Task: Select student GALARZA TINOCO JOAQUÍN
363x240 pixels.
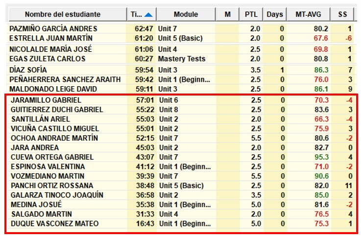Action: point(57,195)
